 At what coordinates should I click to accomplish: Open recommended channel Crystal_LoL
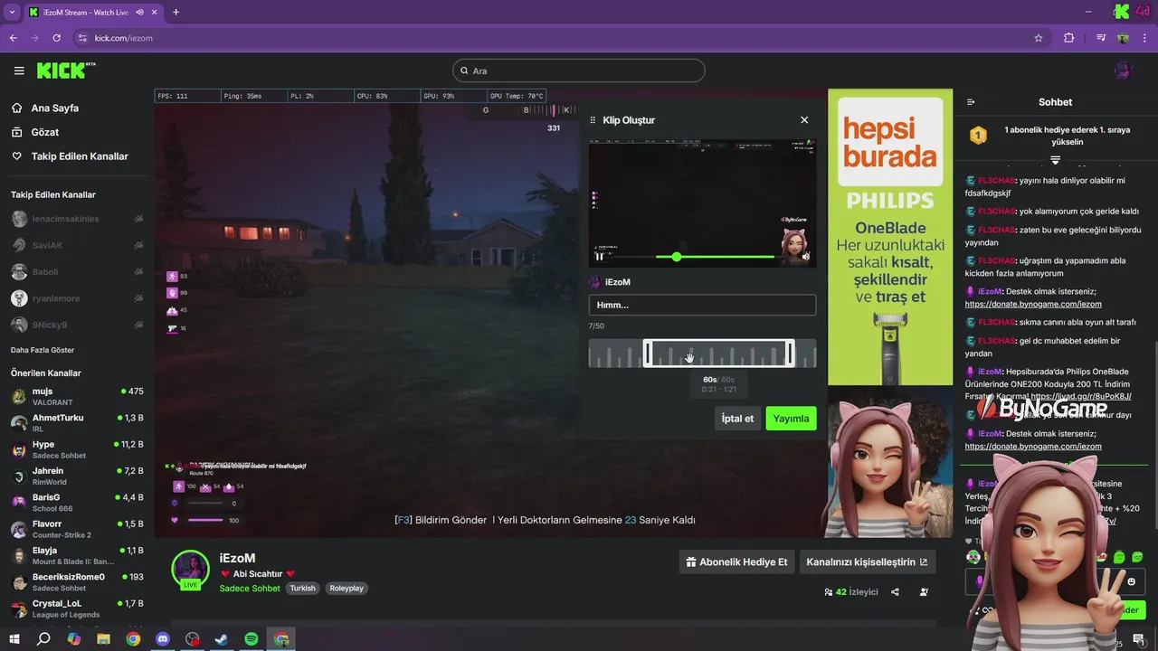coord(77,608)
